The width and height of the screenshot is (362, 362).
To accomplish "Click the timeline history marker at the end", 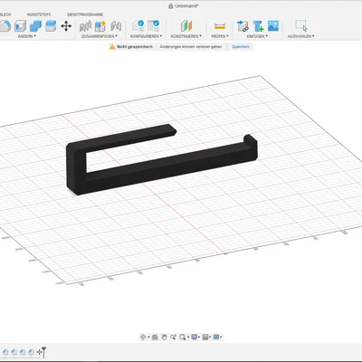I will (43, 352).
